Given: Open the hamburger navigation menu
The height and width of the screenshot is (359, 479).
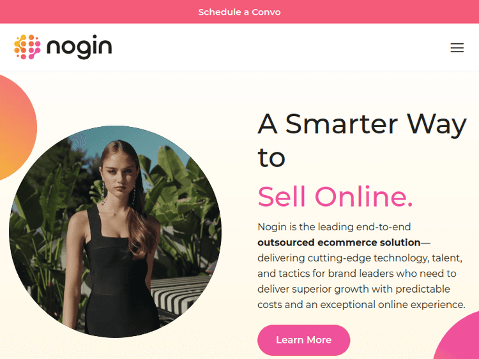Looking at the screenshot, I should coord(457,48).
